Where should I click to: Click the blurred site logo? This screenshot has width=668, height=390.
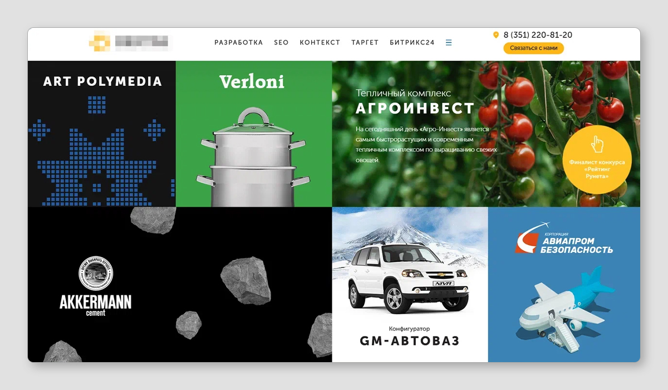[x=129, y=41]
